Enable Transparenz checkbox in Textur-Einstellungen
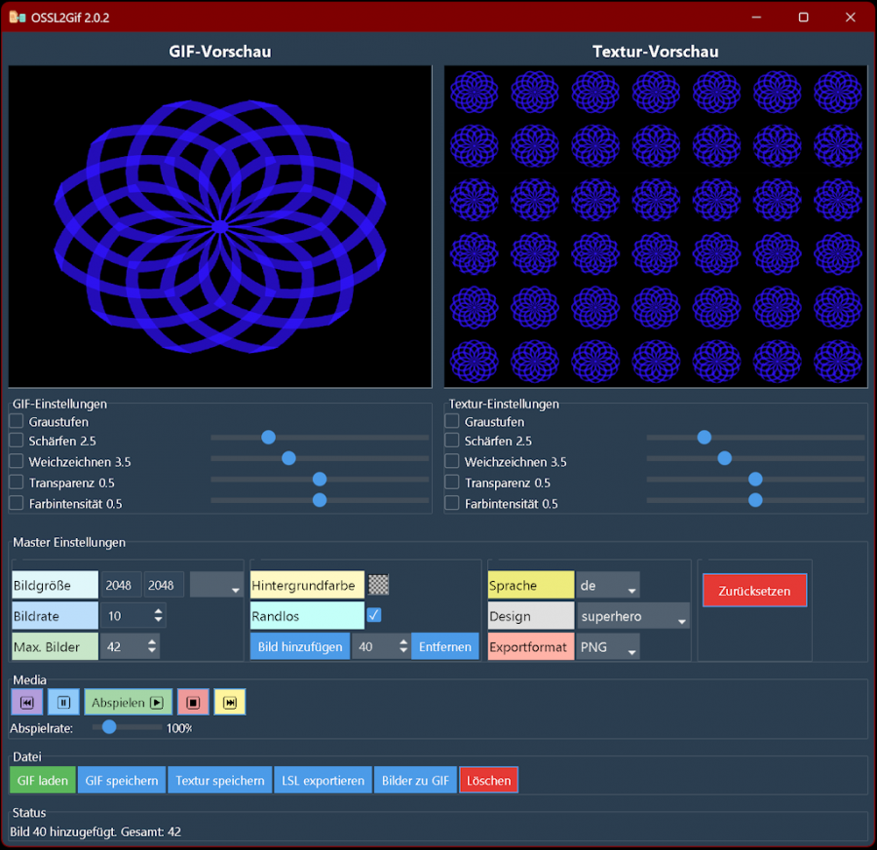The width and height of the screenshot is (877, 850). point(452,483)
